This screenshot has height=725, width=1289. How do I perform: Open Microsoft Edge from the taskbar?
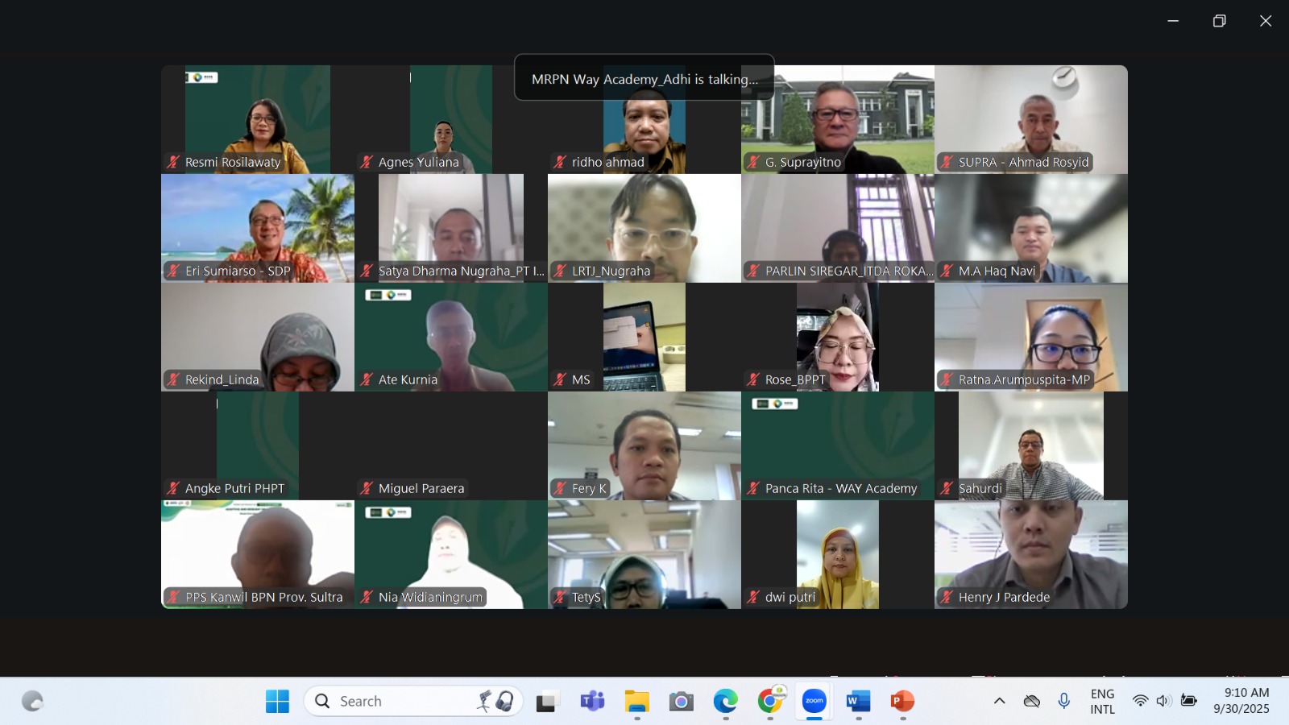tap(725, 702)
